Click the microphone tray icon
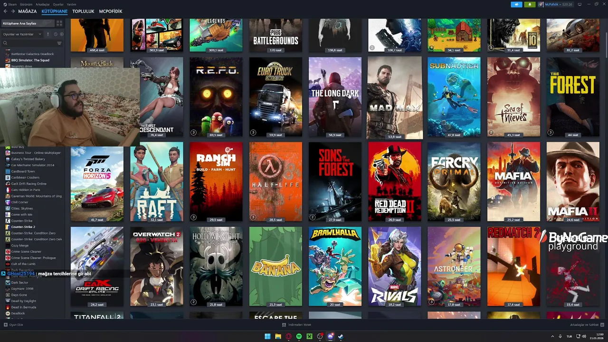This screenshot has height=342, width=608. click(560, 336)
